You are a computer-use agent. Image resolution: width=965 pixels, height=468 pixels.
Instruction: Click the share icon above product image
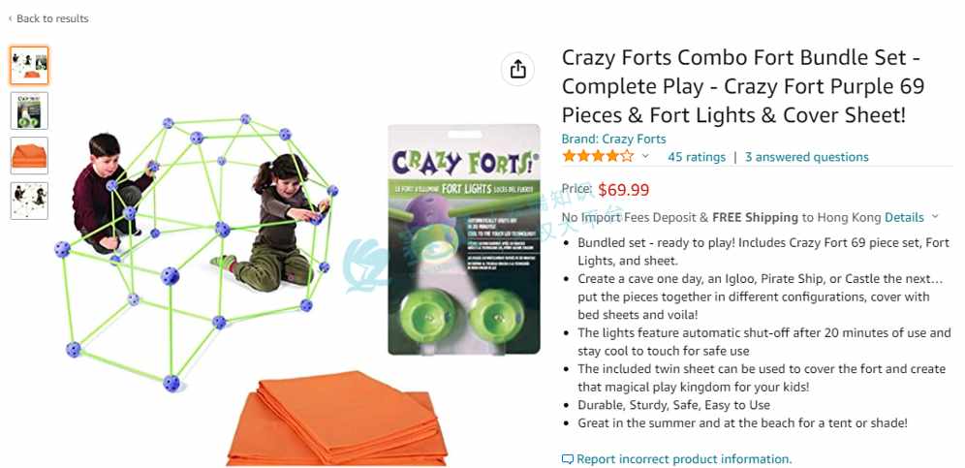(517, 69)
